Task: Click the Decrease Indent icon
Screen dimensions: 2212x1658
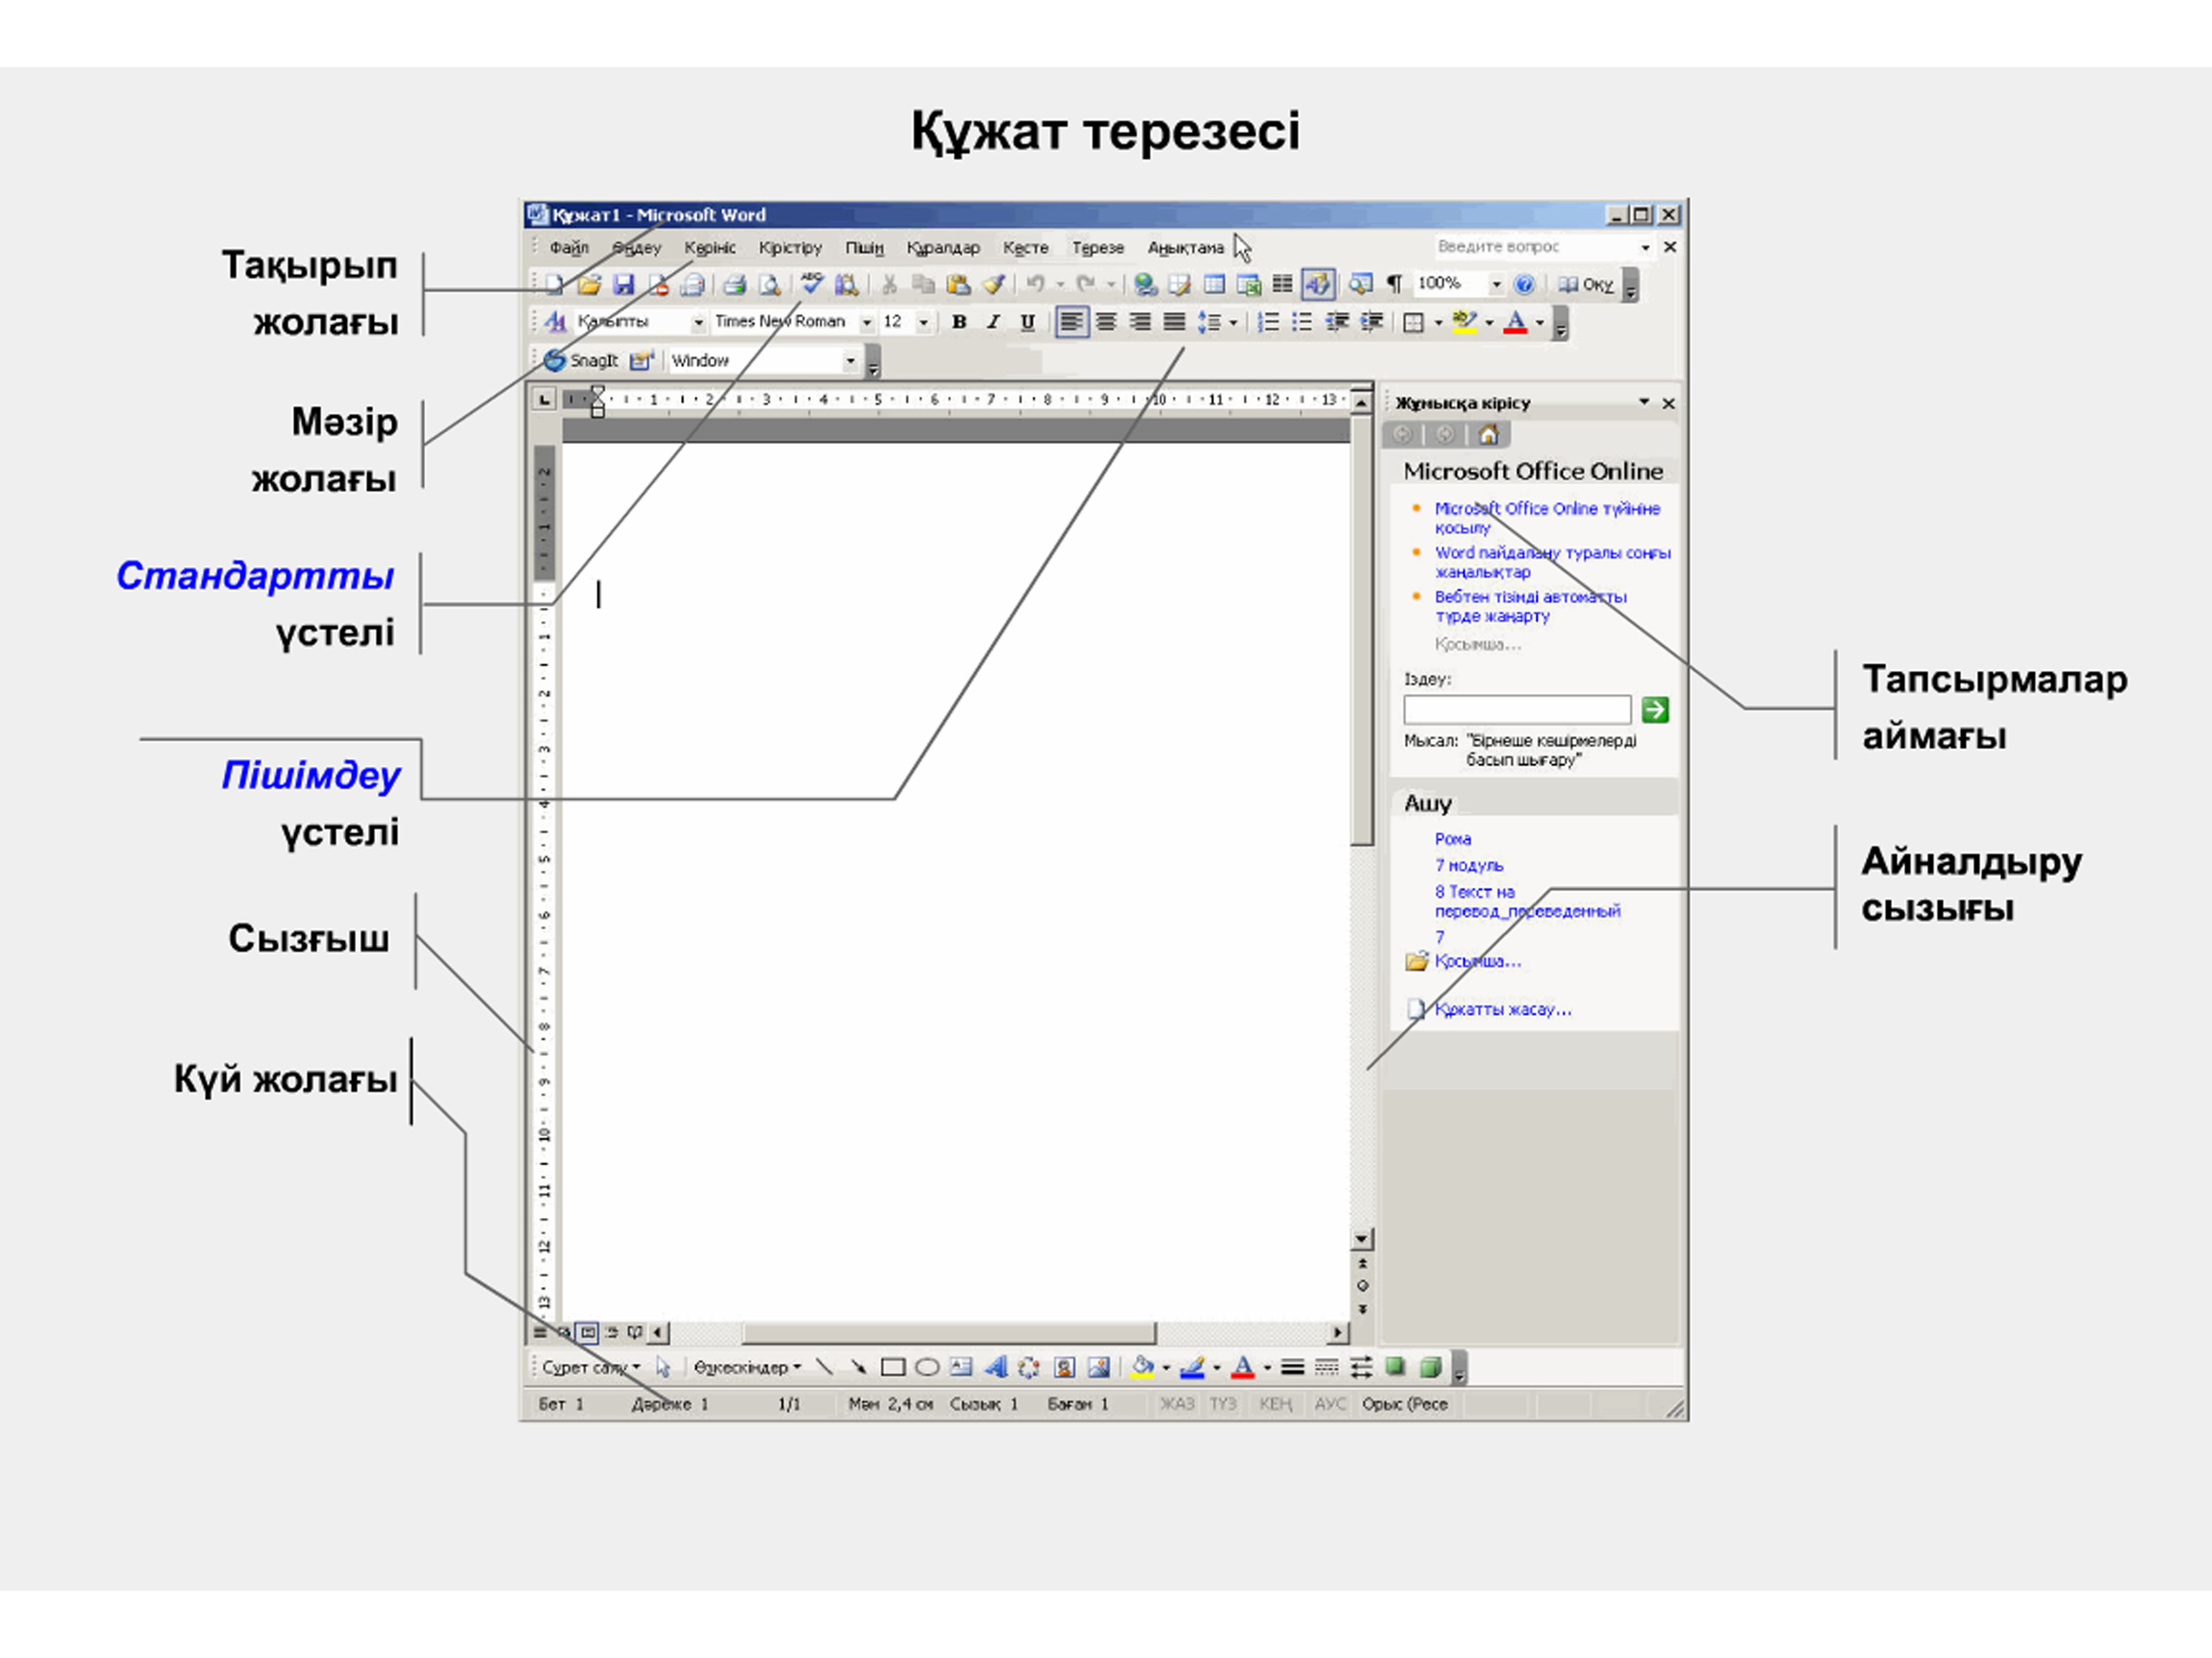Action: pos(1337,322)
